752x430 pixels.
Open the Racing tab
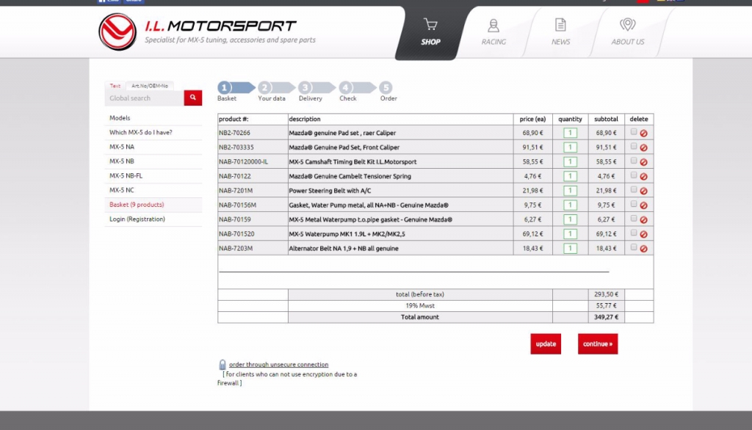[493, 32]
